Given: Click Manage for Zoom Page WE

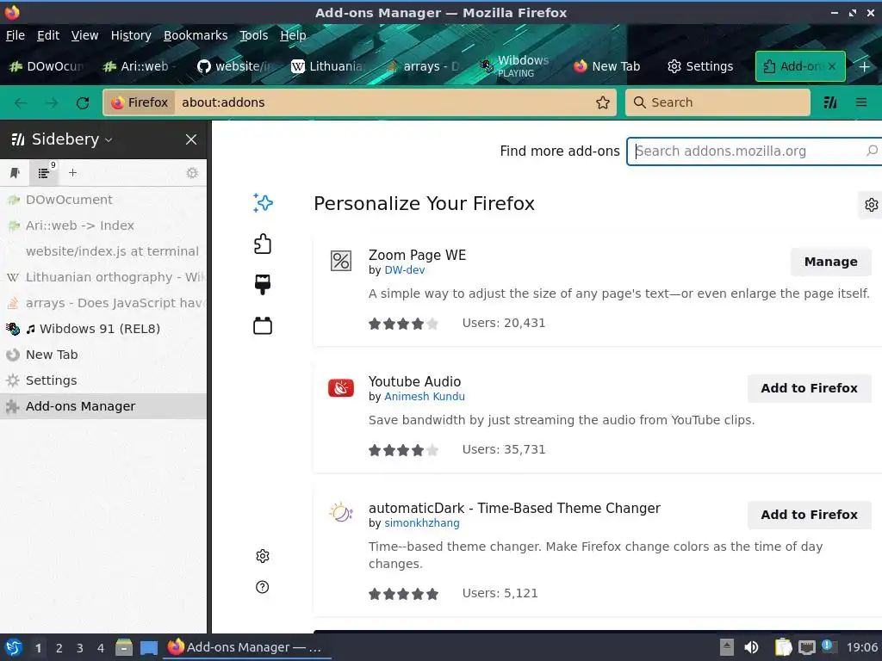Looking at the screenshot, I should click(831, 262).
